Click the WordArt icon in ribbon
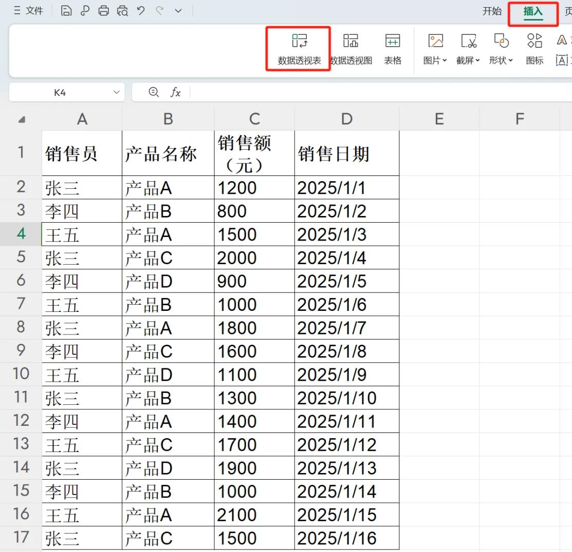Screen dimensions: 572x552 tap(562, 40)
